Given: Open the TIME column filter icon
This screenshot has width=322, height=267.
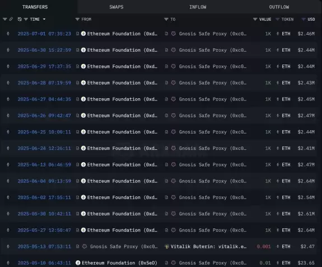Looking at the screenshot, I should [x=26, y=19].
